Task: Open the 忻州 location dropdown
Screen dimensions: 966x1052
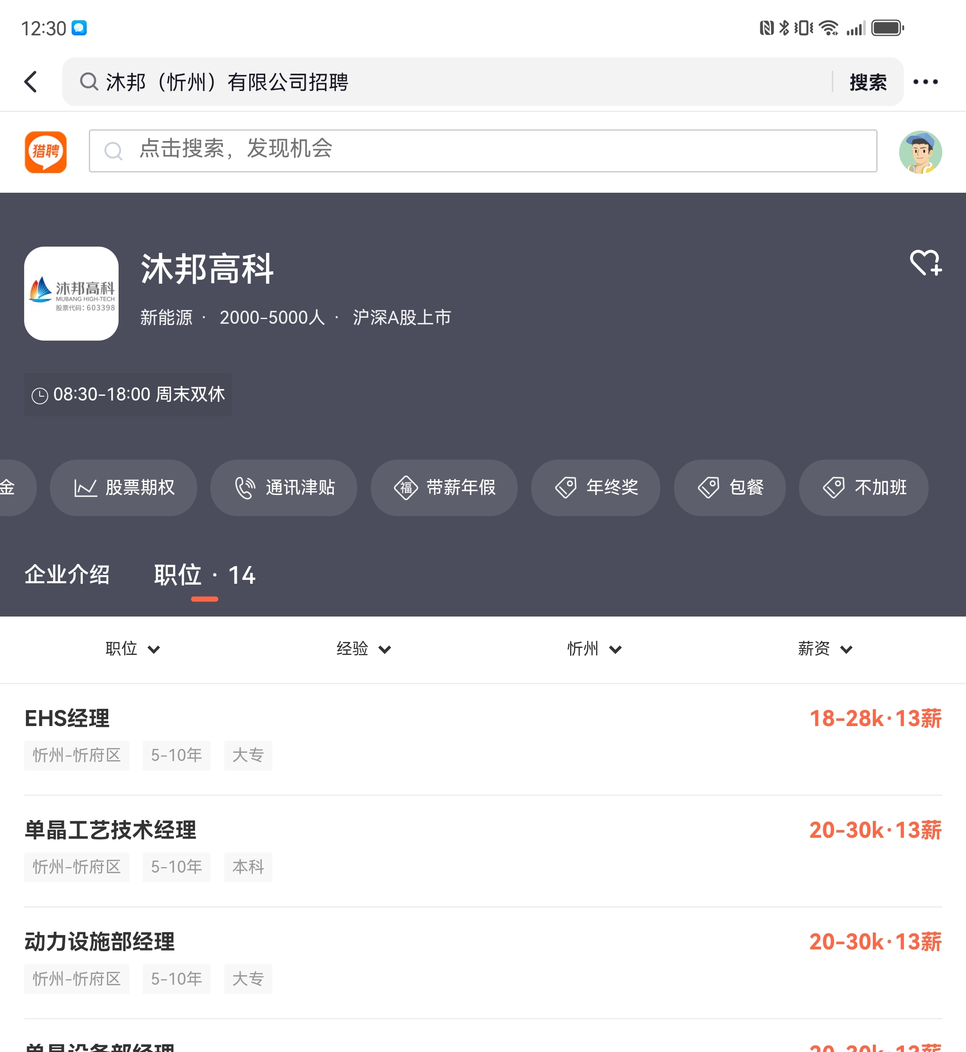Action: (x=594, y=649)
